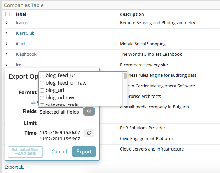Click the Export download icon at bottom
220x173 pixels.
[21, 167]
